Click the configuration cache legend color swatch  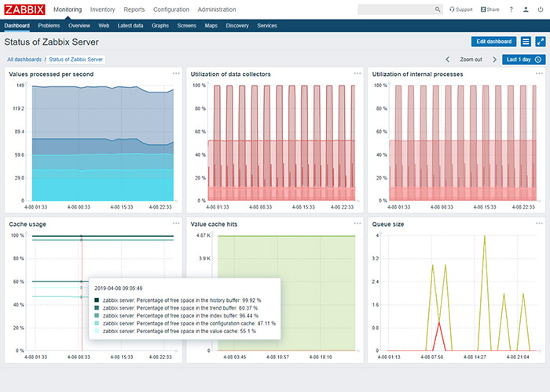97,323
